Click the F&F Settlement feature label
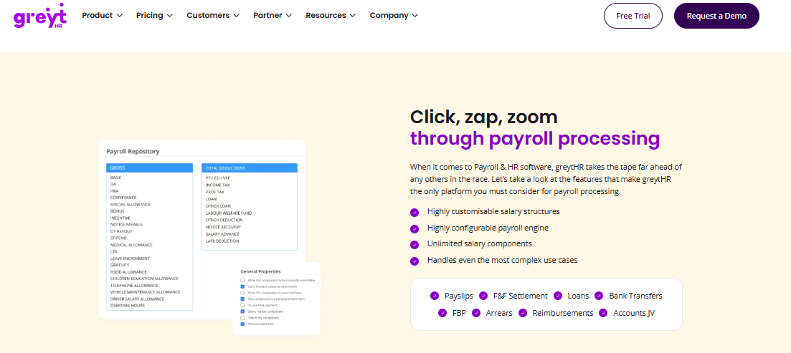This screenshot has width=791, height=353. (x=520, y=296)
